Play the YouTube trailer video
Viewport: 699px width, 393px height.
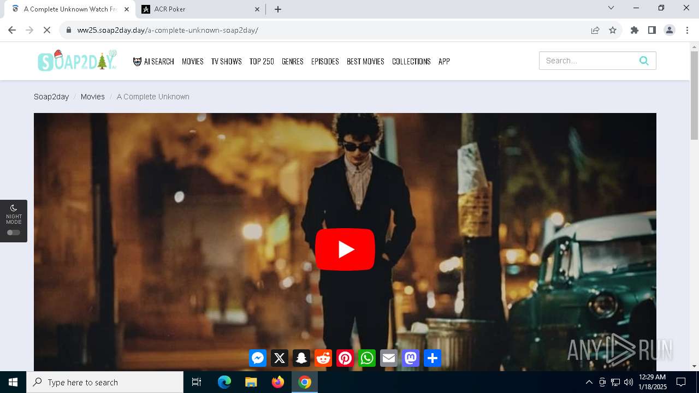(345, 249)
